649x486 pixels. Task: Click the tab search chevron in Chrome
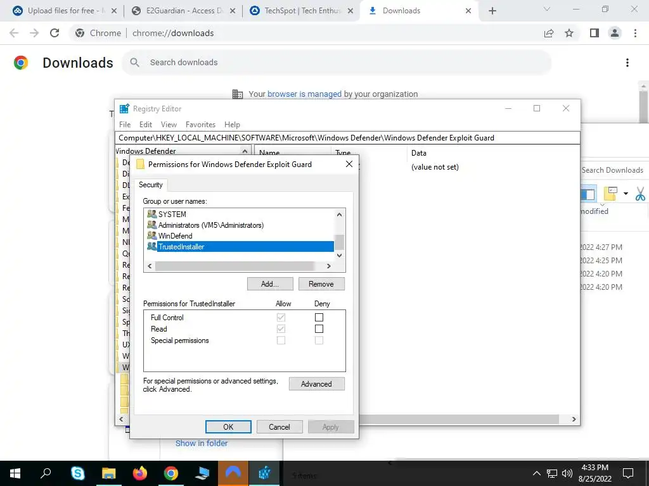pos(547,9)
